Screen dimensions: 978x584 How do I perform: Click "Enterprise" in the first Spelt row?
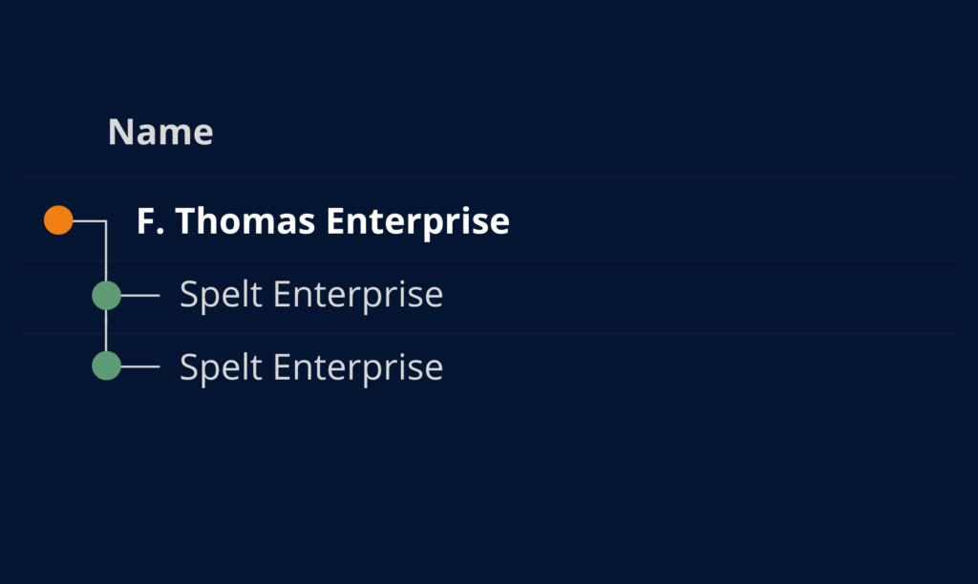(358, 295)
